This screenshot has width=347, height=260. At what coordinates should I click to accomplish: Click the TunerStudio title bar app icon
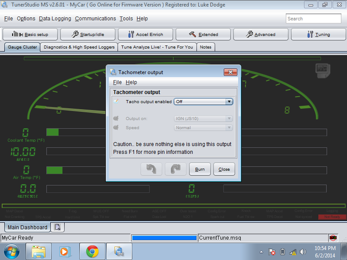(4, 4)
